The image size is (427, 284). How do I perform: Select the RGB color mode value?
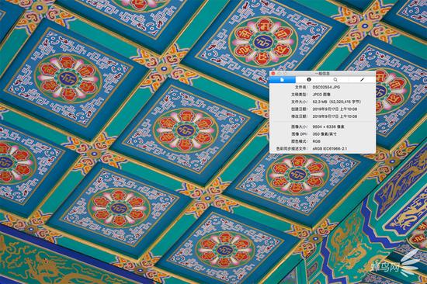[x=317, y=141]
